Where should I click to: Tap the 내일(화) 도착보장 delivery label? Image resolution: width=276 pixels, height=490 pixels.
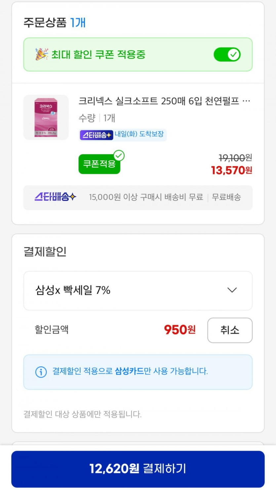pyautogui.click(x=139, y=134)
